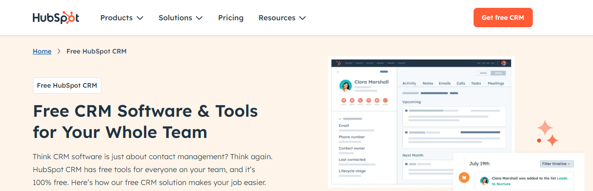This screenshot has width=593, height=191.
Task: Click the 'Contact owner' field label
Action: click(x=352, y=149)
